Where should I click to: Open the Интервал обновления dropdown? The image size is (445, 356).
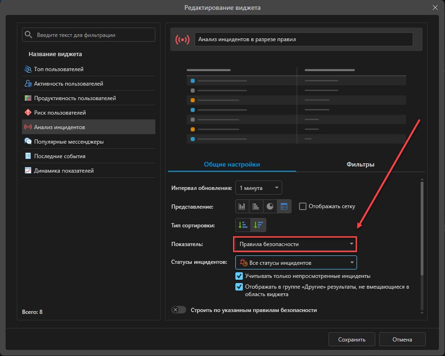click(259, 188)
